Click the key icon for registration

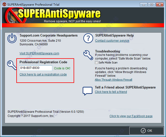tap(12, 65)
